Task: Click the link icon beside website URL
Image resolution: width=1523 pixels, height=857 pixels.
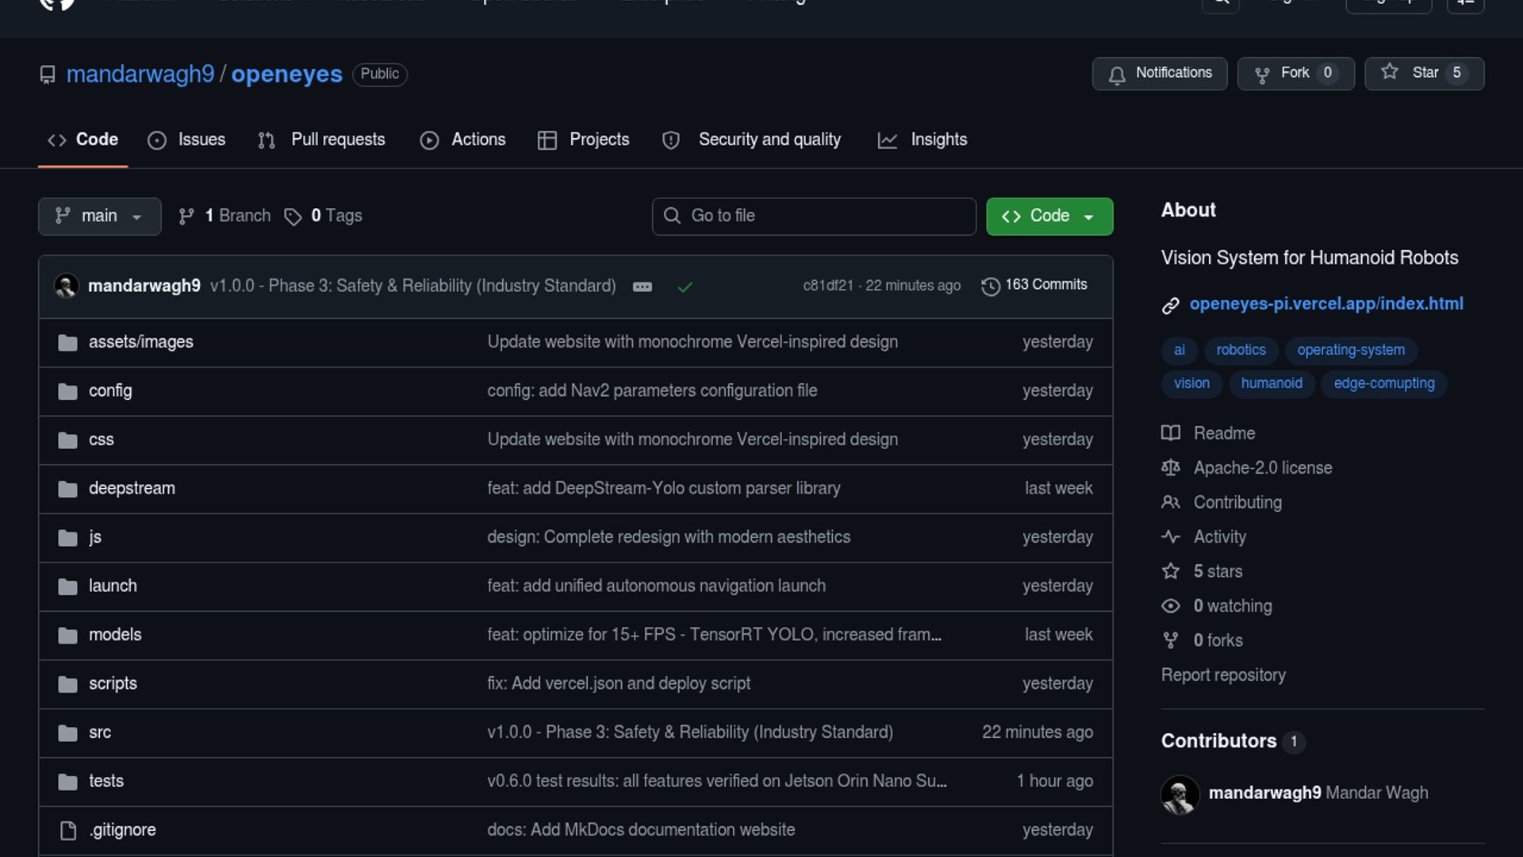Action: click(x=1170, y=306)
